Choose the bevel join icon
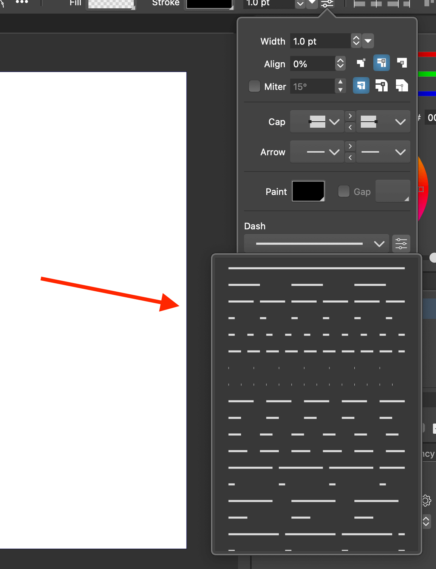The width and height of the screenshot is (436, 569). tap(402, 86)
